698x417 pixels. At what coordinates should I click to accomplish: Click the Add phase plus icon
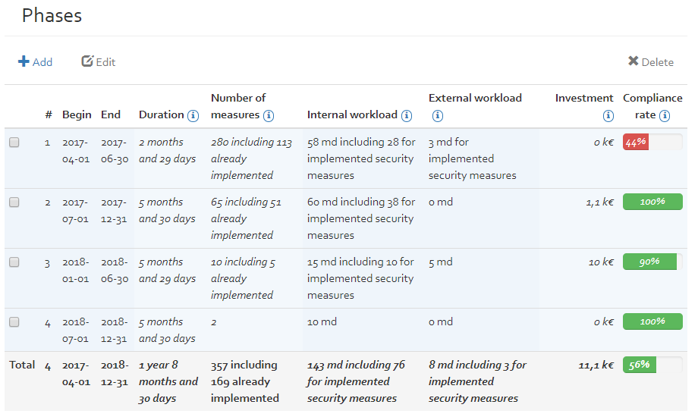[24, 61]
